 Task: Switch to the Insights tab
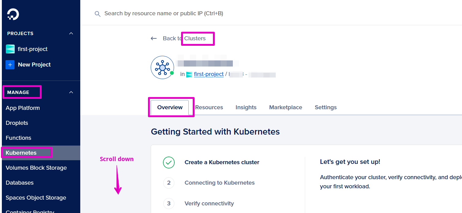[246, 107]
